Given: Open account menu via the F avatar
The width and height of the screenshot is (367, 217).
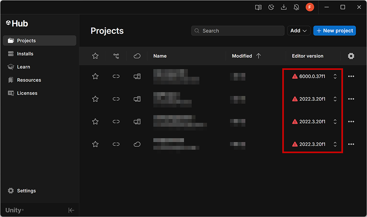Looking at the screenshot, I should (x=310, y=7).
